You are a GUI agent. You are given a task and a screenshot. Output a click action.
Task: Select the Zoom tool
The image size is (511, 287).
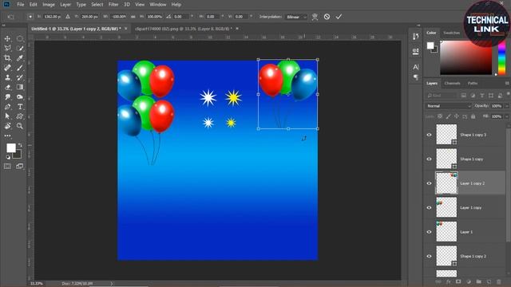19,126
